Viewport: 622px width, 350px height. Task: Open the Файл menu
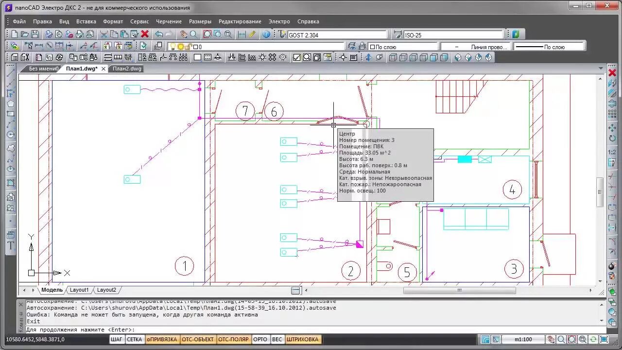tap(19, 21)
